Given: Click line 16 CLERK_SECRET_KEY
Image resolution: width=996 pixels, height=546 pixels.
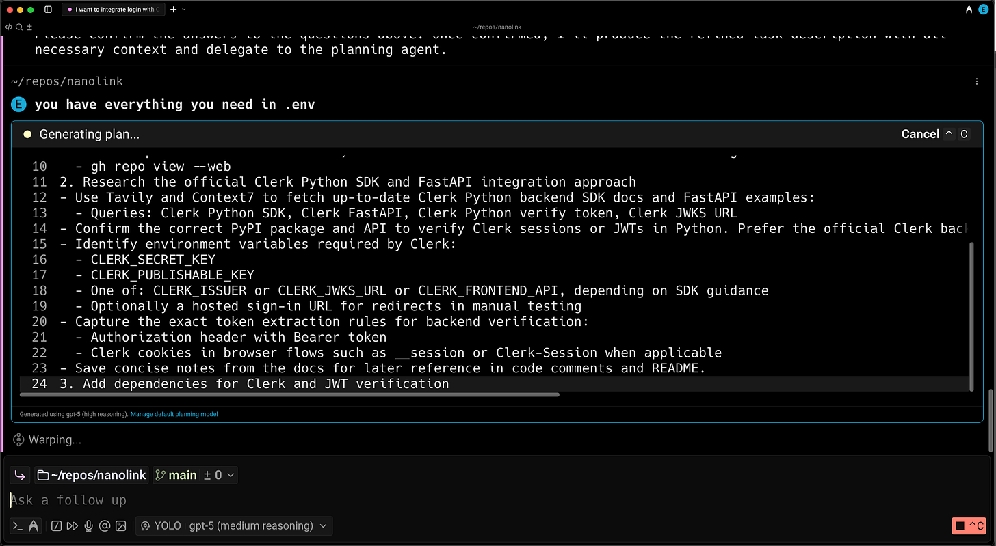Looking at the screenshot, I should 153,259.
